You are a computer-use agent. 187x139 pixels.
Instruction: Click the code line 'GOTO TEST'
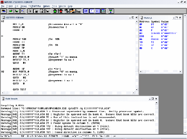point(19,90)
